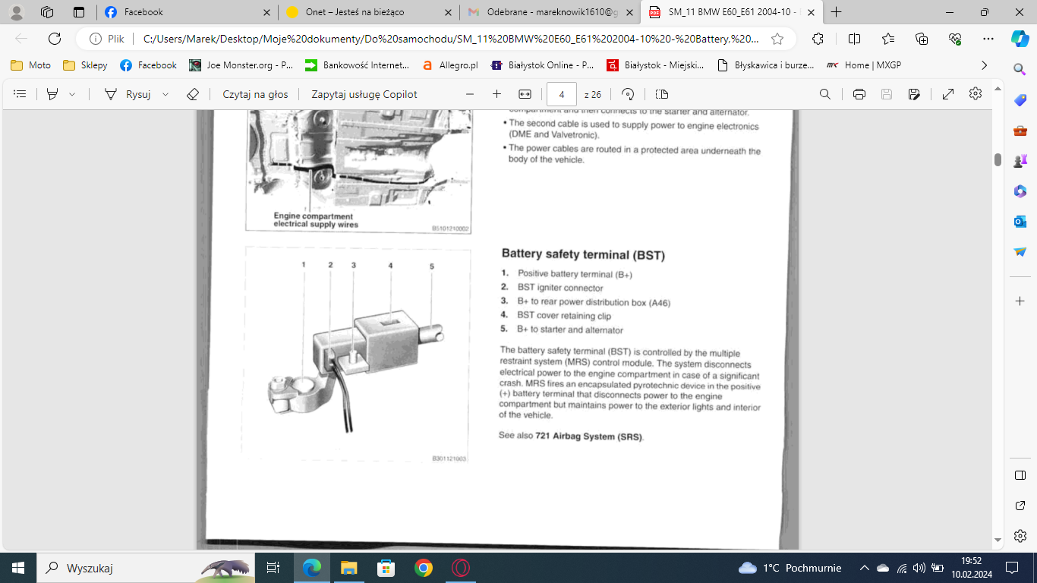Image resolution: width=1037 pixels, height=583 pixels.
Task: Open a new tab with the plus button
Action: pyautogui.click(x=836, y=12)
